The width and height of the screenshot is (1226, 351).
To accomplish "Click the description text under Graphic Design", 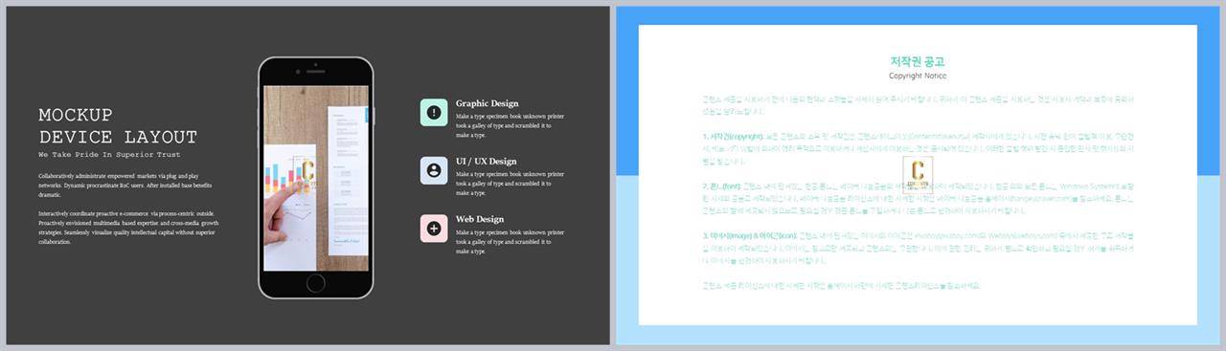I will [x=511, y=125].
